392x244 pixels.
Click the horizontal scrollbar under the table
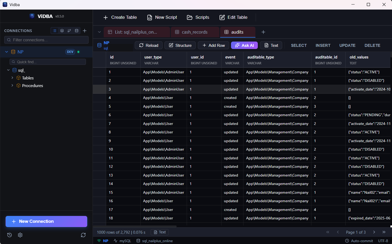tap(135, 226)
